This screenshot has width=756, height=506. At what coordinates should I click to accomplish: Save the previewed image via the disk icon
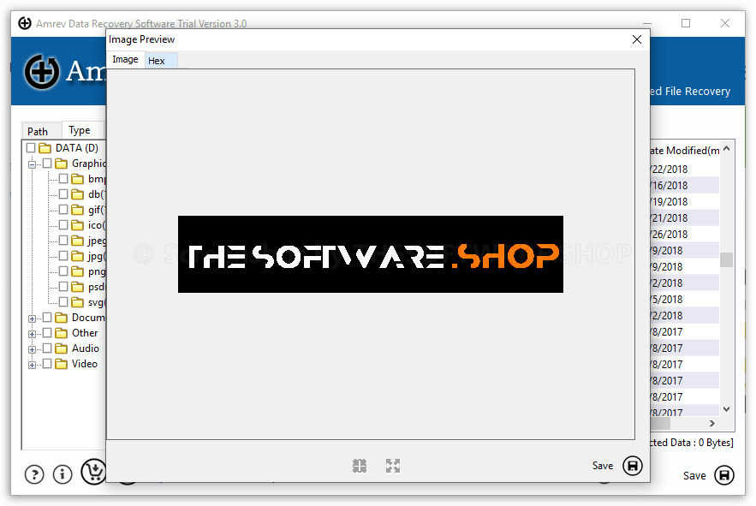633,466
